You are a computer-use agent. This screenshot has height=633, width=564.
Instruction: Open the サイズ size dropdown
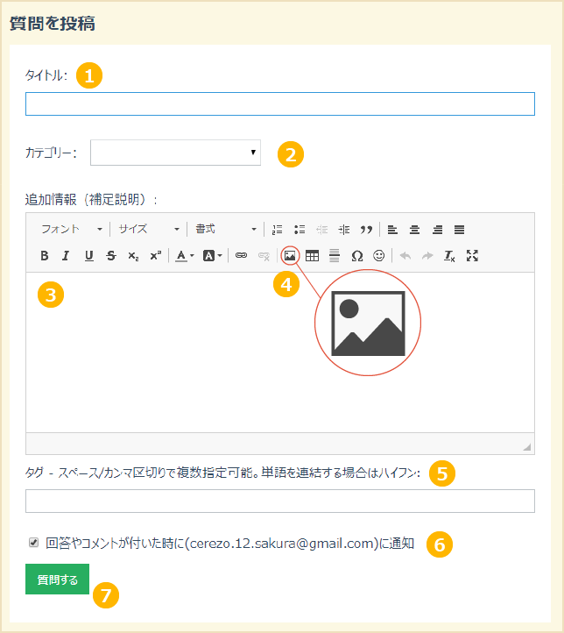(x=149, y=230)
